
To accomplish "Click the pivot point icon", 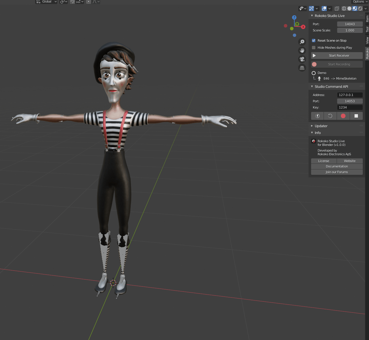I will (x=62, y=2).
